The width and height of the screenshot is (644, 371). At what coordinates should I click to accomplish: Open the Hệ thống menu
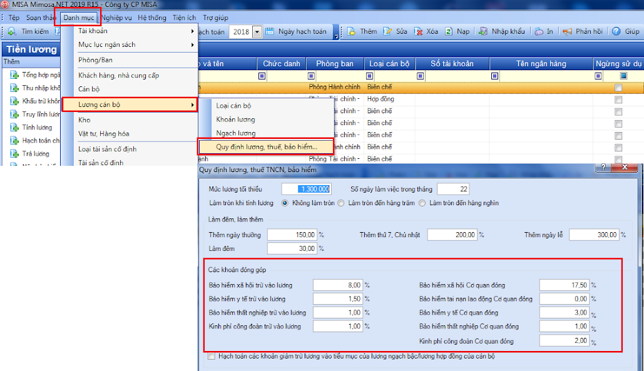pyautogui.click(x=152, y=18)
